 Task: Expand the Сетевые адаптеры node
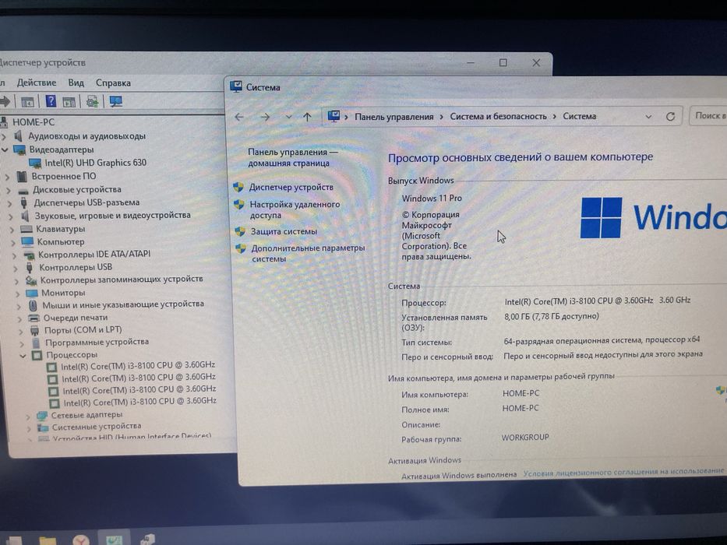click(x=28, y=416)
